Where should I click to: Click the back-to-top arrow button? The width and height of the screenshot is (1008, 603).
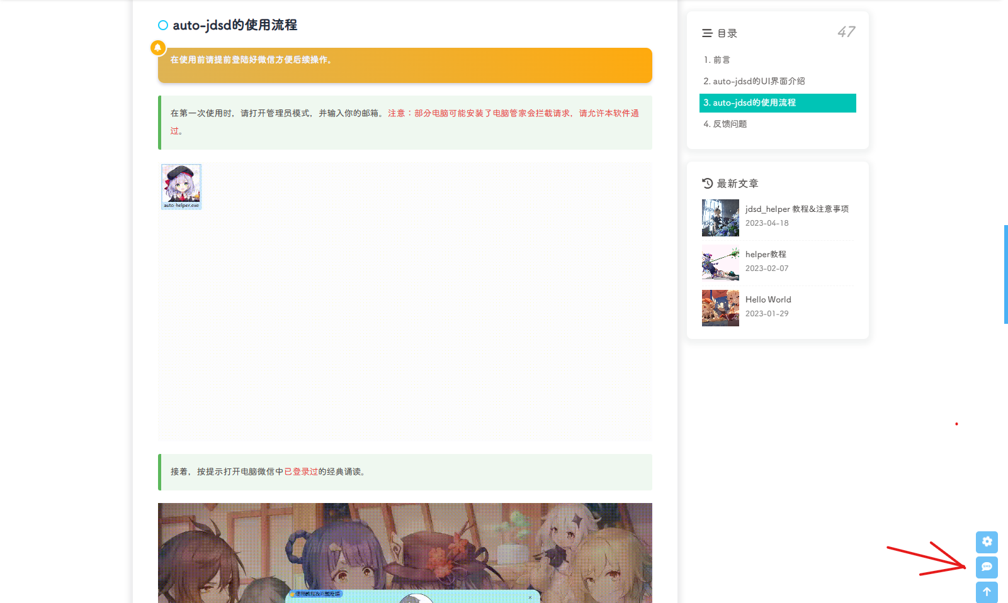pos(987,592)
